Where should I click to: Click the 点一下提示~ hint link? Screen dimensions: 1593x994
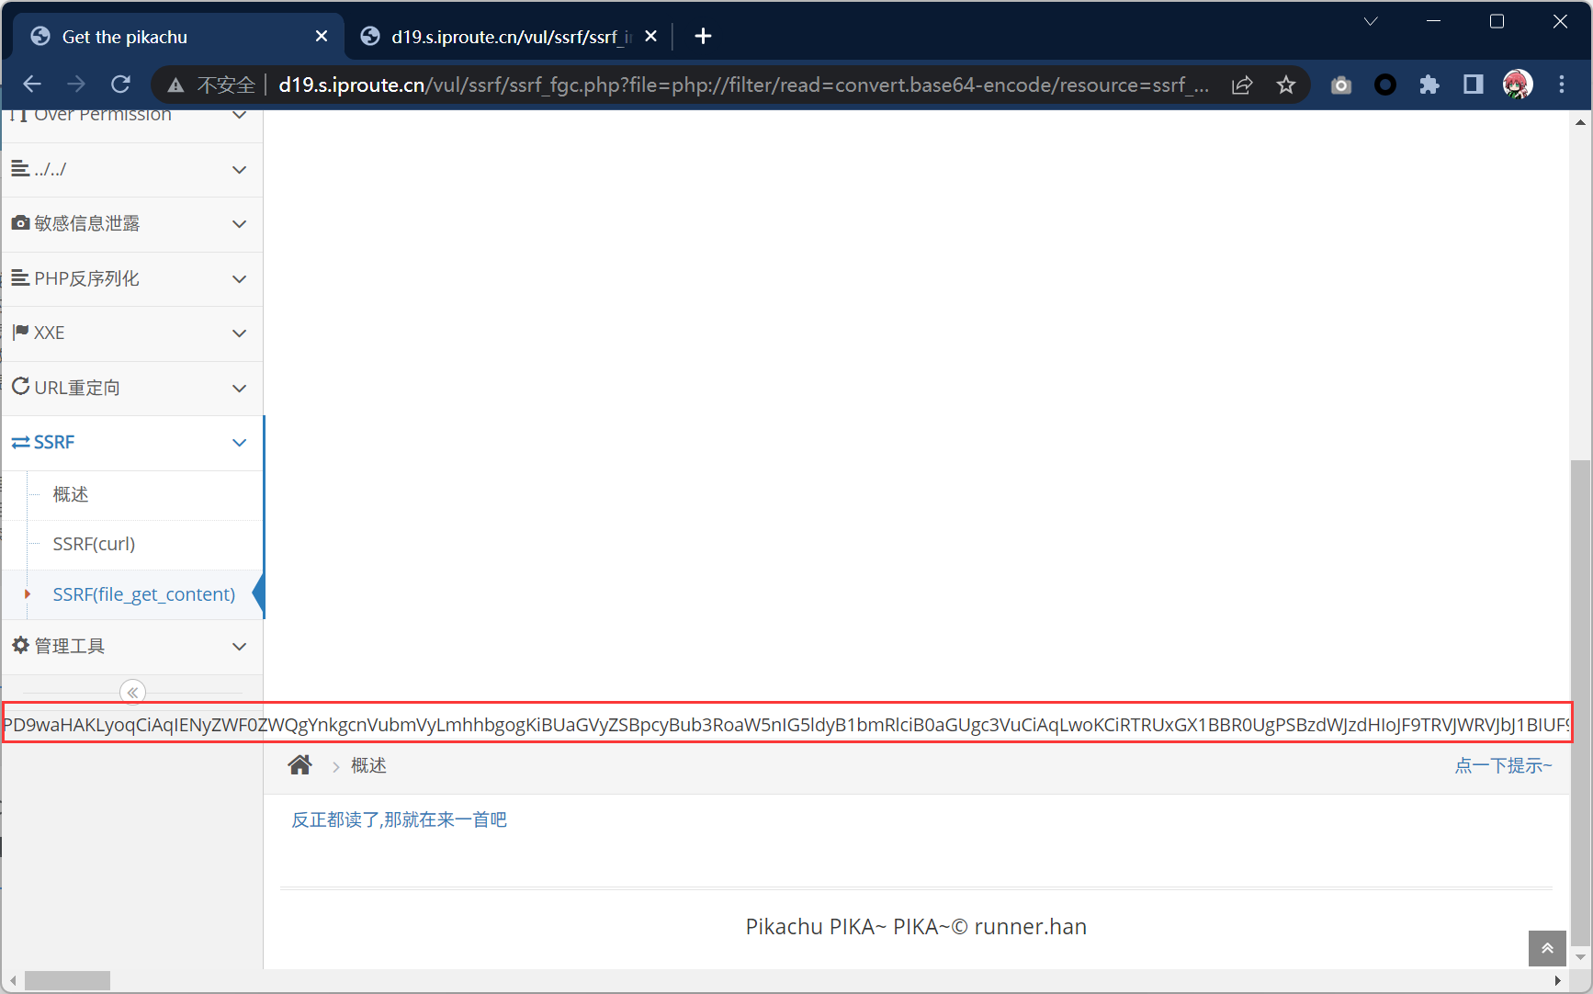pos(1503,765)
